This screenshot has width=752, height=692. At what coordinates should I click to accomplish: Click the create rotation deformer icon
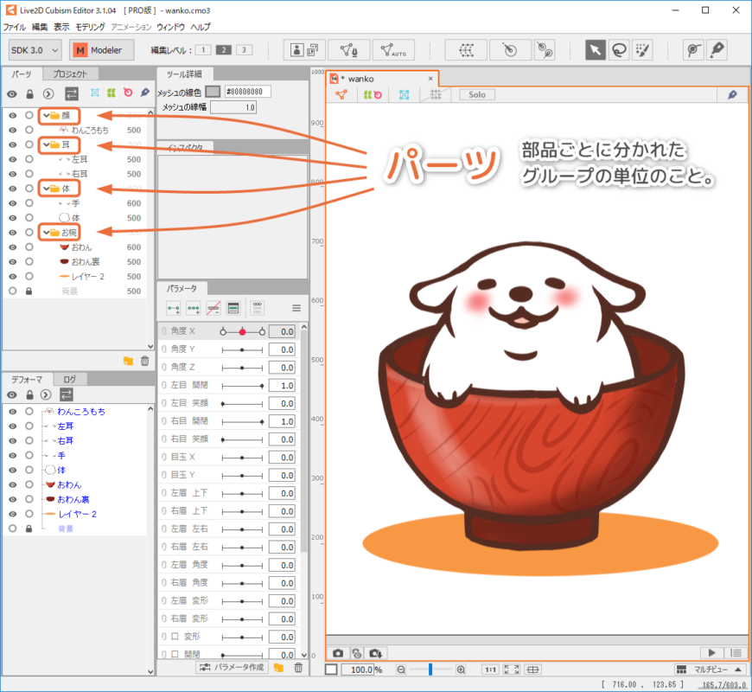click(510, 50)
